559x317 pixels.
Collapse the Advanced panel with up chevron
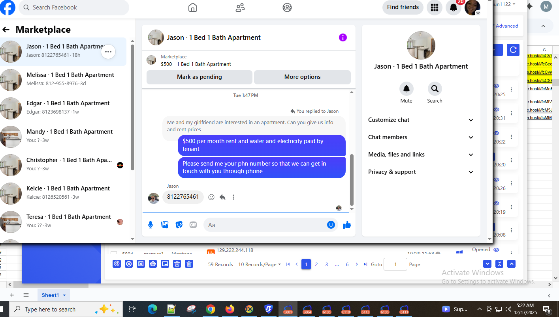543,26
